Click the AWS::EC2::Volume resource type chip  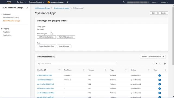point(66,37)
